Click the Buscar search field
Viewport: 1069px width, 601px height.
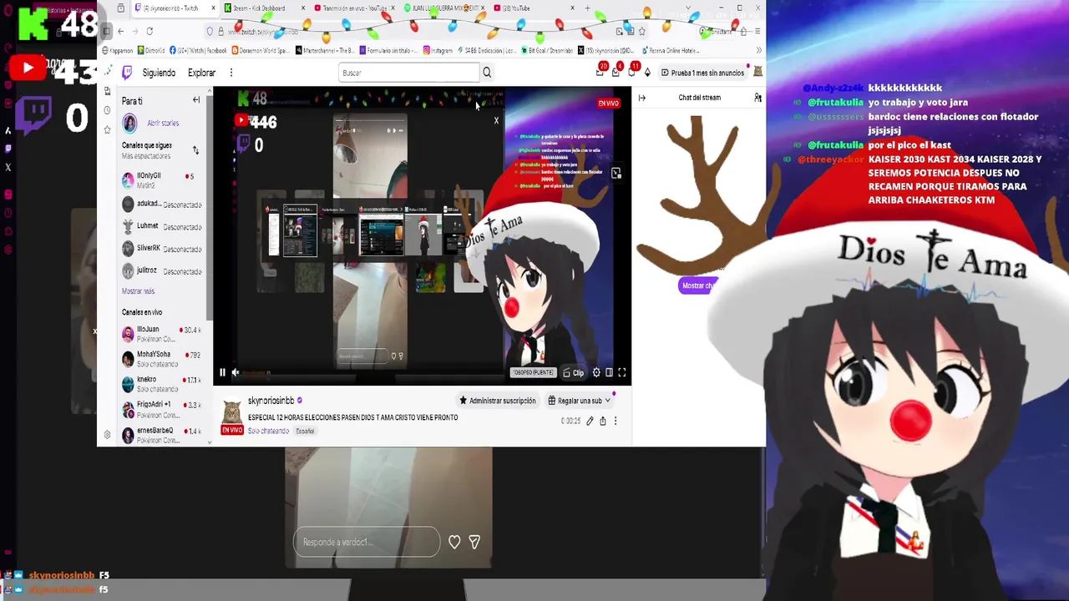point(409,73)
